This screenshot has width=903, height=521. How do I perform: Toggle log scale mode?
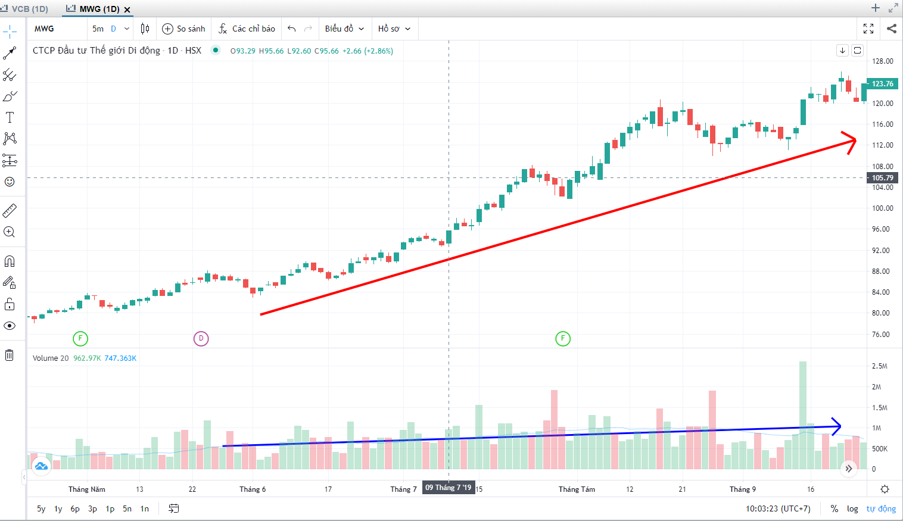tap(853, 508)
